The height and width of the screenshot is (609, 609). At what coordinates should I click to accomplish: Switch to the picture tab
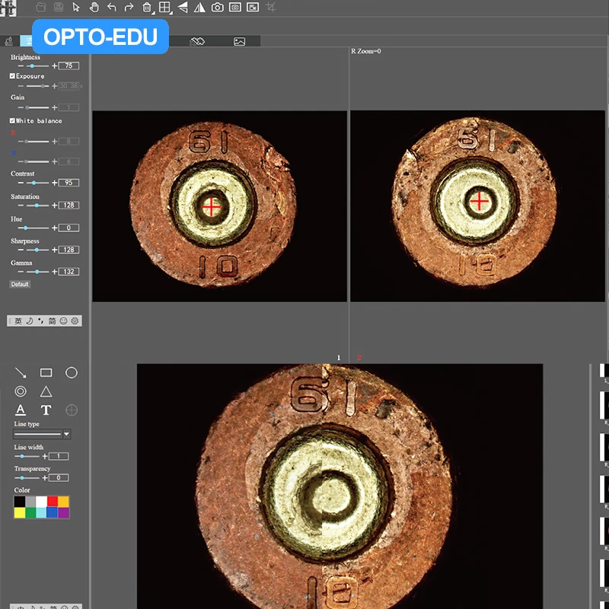pyautogui.click(x=240, y=41)
